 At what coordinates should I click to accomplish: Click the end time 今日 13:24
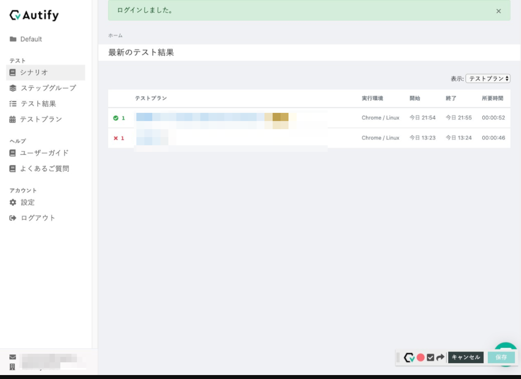tap(459, 138)
